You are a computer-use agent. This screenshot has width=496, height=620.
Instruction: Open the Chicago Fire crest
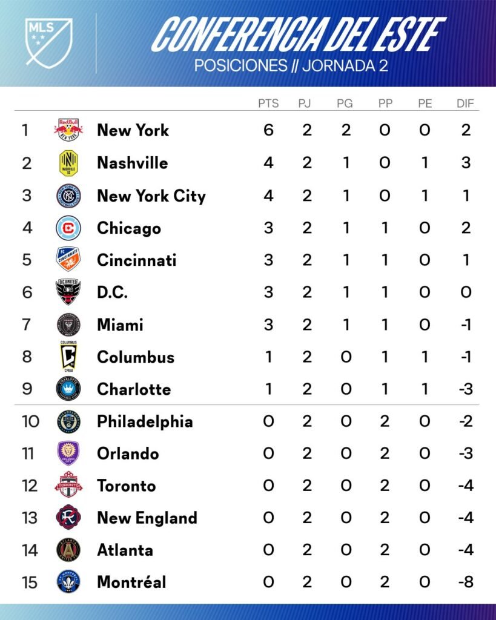click(68, 228)
